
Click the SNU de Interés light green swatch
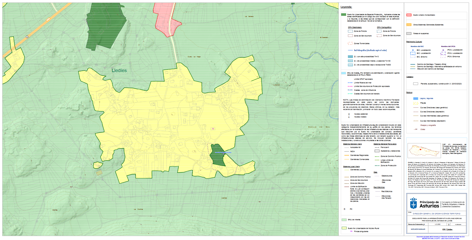344,220
